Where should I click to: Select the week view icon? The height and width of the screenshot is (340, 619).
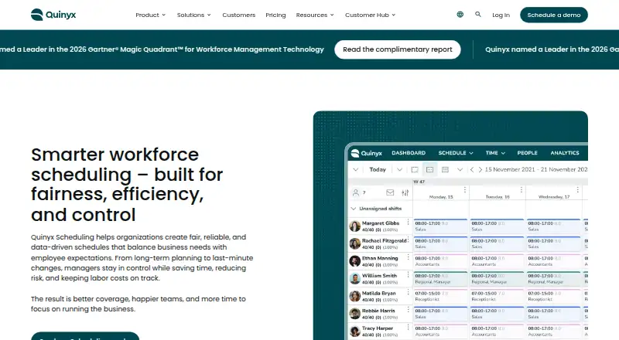click(430, 169)
